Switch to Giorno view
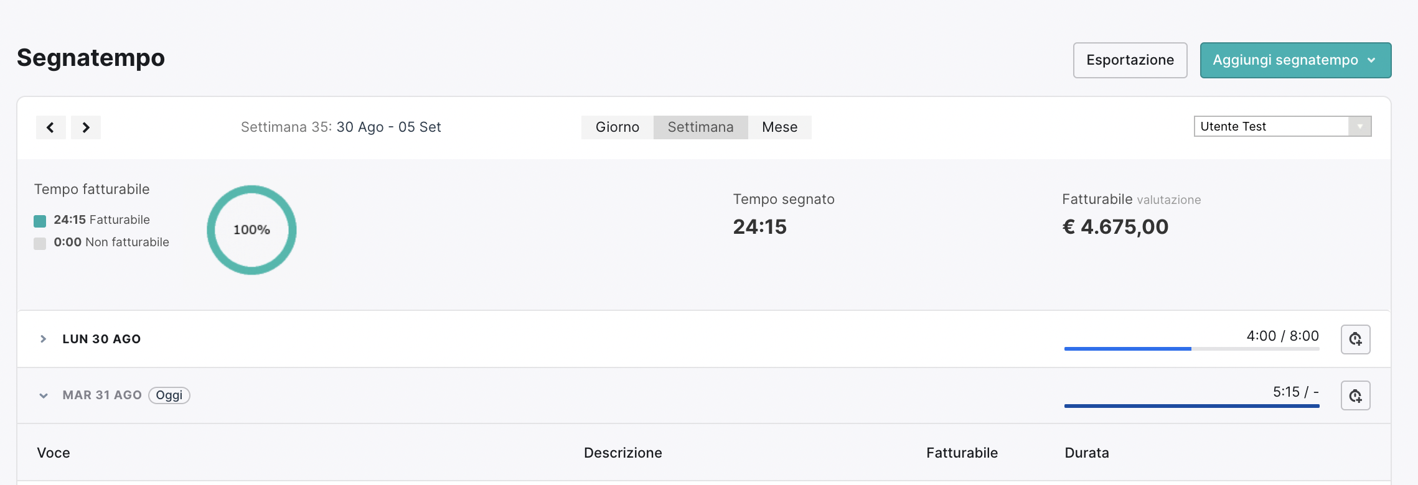The image size is (1418, 485). tap(617, 127)
